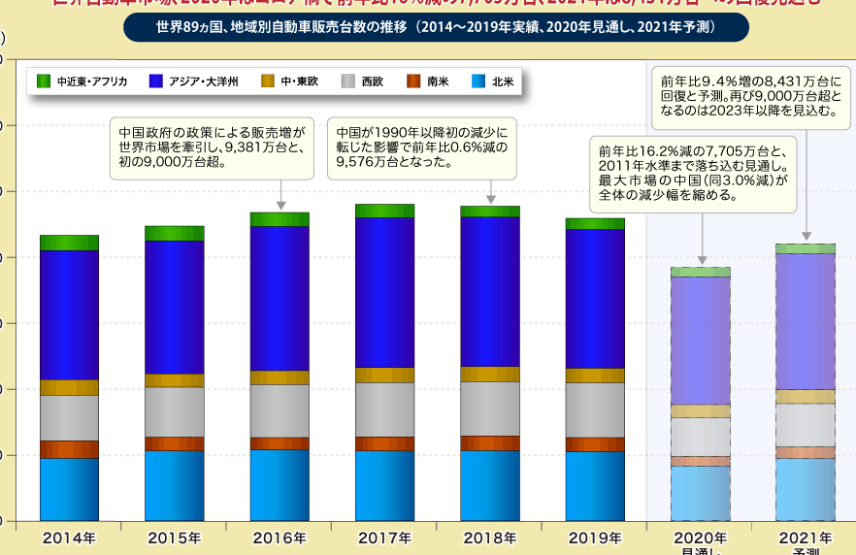This screenshot has width=856, height=555.
Task: Click the orange 南米 legend swatch
Action: (413, 82)
